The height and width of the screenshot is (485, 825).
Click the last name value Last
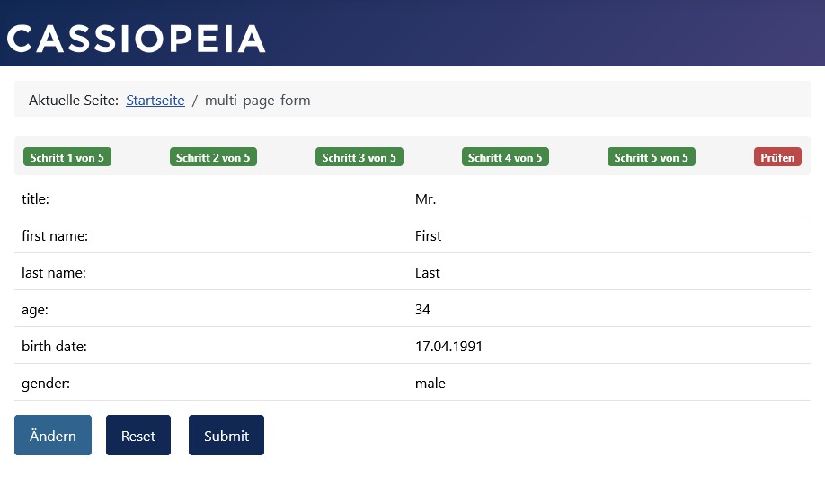428,273
